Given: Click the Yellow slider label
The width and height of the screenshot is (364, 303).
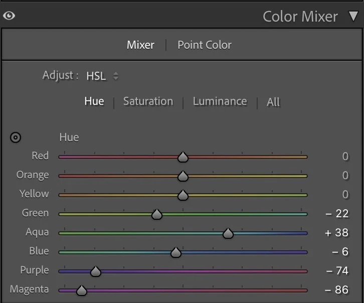Looking at the screenshot, I should (x=34, y=194).
